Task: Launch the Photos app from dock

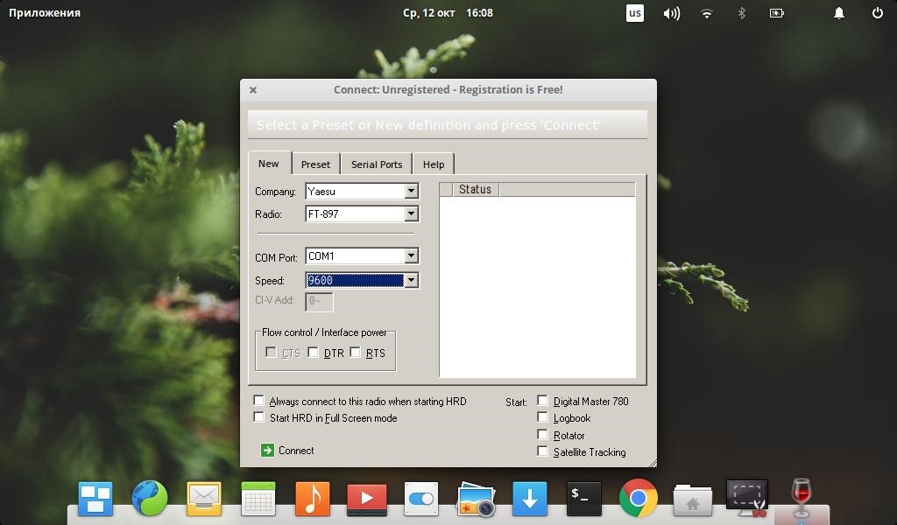Action: pyautogui.click(x=476, y=499)
